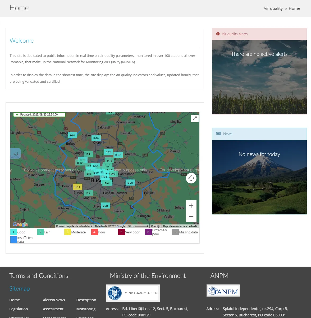Screen dimensions: 311x318
Task: Open the Legislation footer link
Action: pos(19,309)
